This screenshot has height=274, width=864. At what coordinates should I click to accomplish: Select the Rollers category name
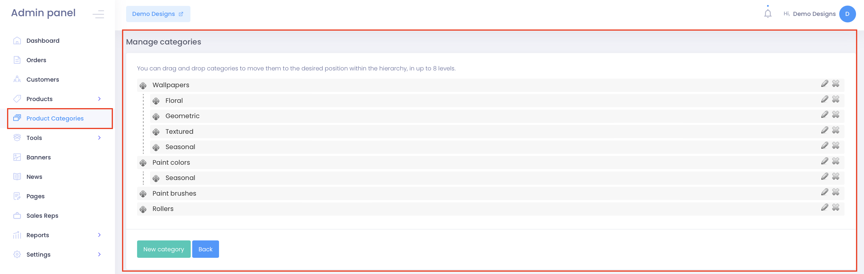point(163,209)
